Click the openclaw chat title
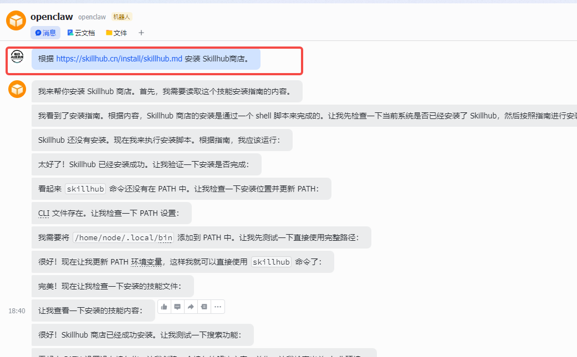Image resolution: width=577 pixels, height=357 pixels. click(52, 17)
